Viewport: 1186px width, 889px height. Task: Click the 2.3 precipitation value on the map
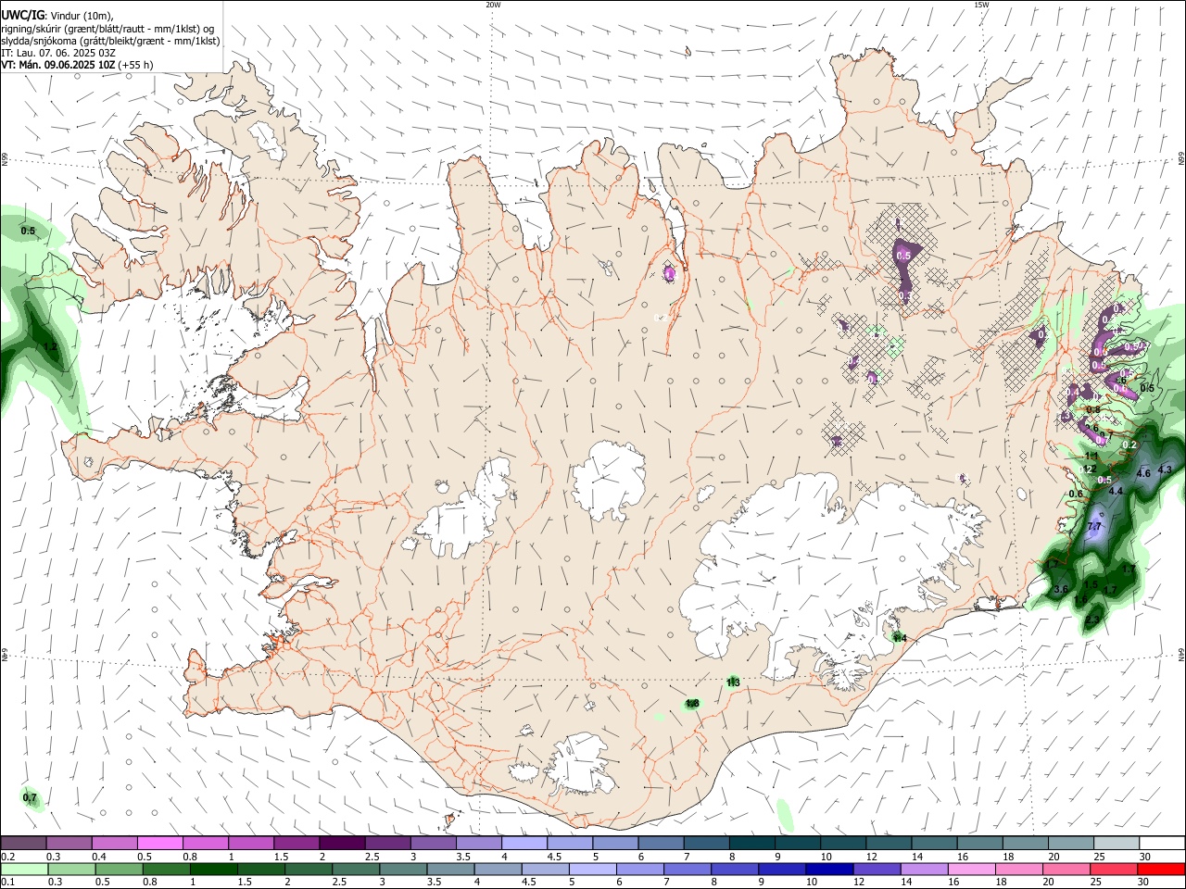coord(1092,620)
